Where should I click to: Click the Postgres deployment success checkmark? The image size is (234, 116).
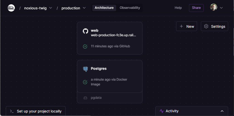[85, 82]
